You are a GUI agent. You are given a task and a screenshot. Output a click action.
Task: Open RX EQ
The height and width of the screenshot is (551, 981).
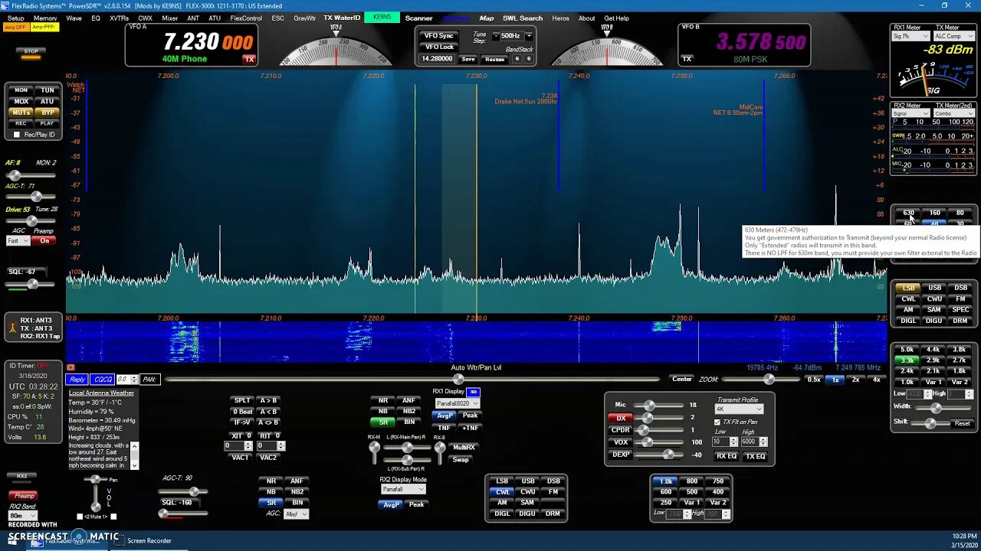click(x=726, y=456)
